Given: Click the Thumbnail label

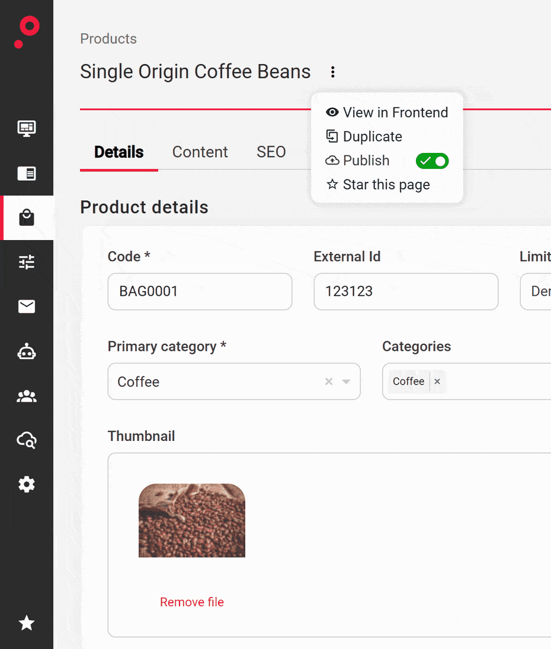Looking at the screenshot, I should point(142,436).
